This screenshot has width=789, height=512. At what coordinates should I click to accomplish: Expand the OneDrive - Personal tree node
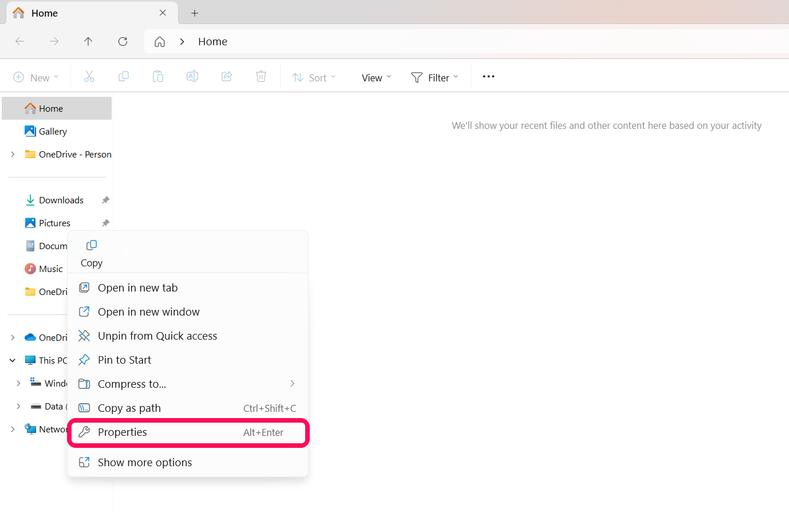pyautogui.click(x=13, y=154)
